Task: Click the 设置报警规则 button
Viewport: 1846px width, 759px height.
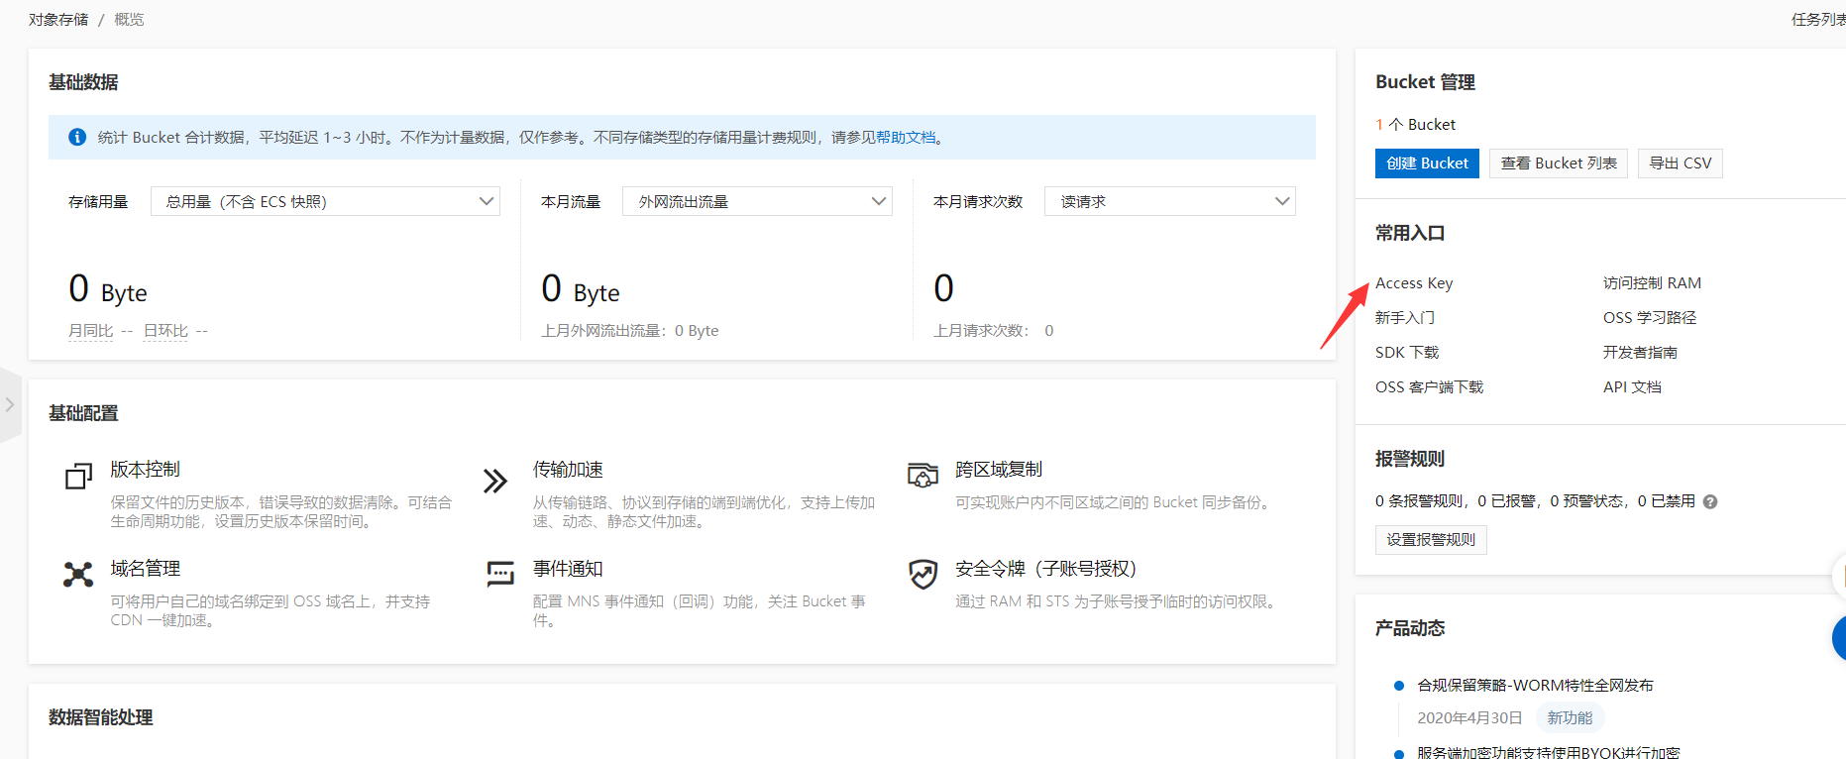Action: (1431, 540)
